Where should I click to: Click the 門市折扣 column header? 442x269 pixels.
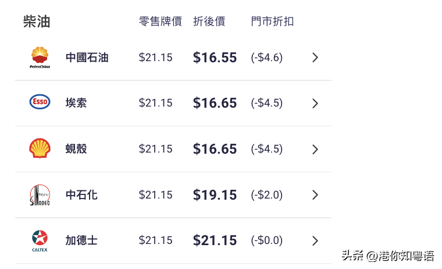coord(272,22)
